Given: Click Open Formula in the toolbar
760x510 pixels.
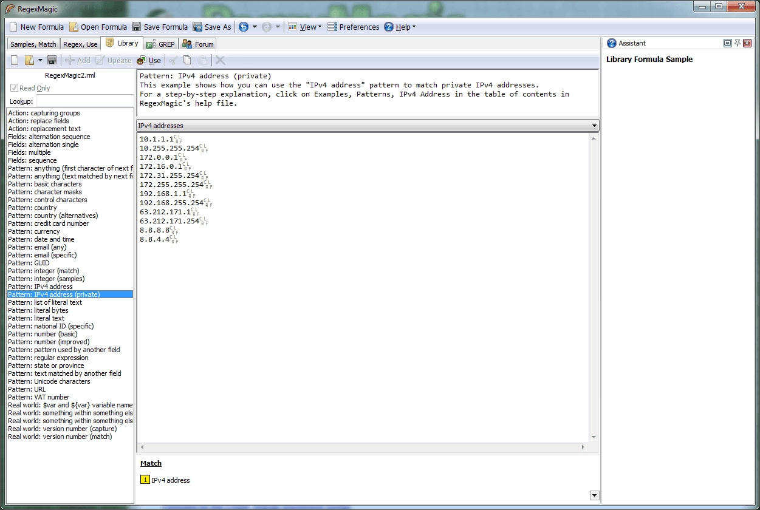Looking at the screenshot, I should [98, 27].
